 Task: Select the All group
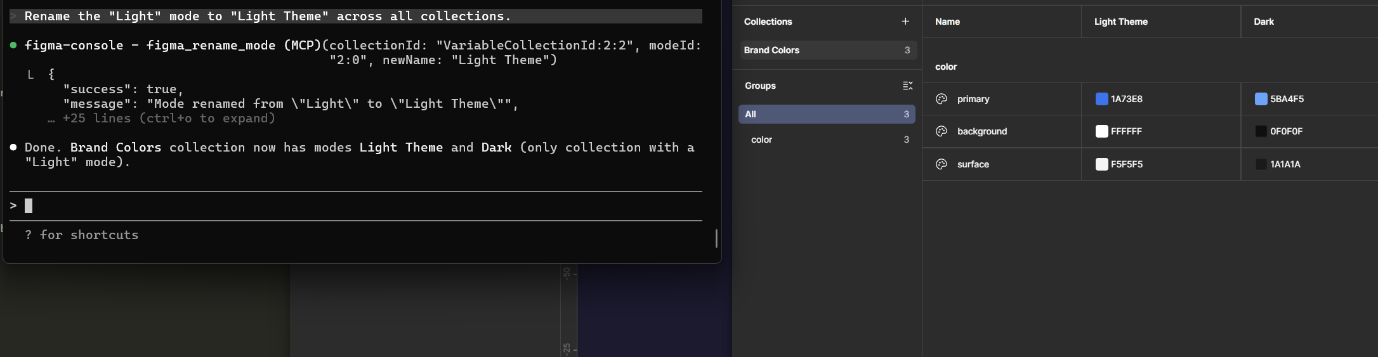pyautogui.click(x=827, y=114)
